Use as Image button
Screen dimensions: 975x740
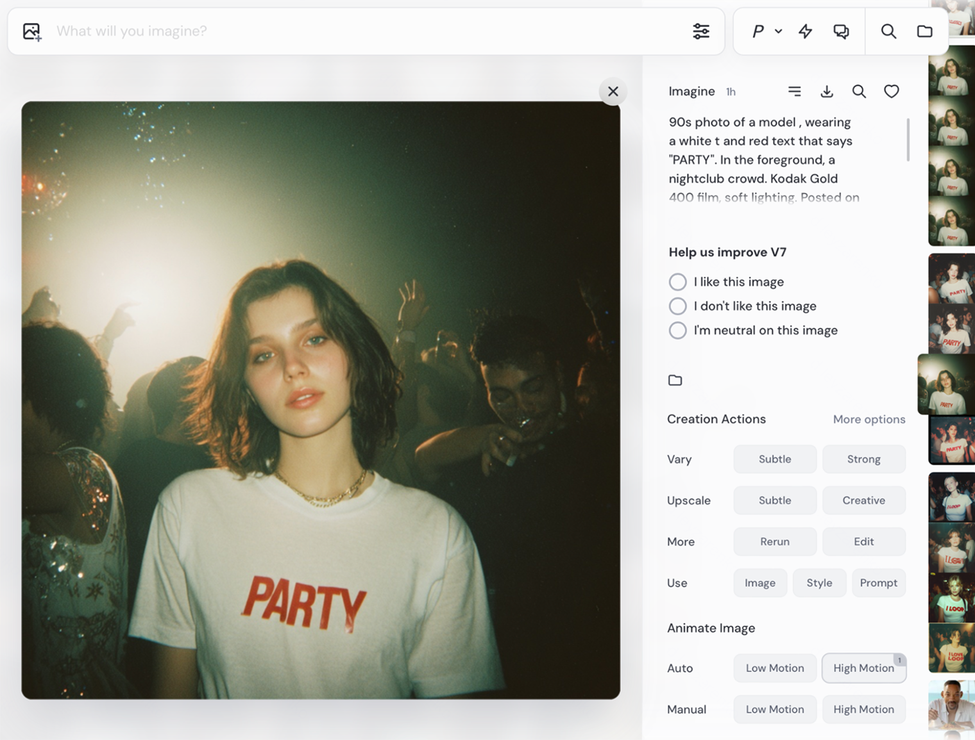[x=760, y=583]
